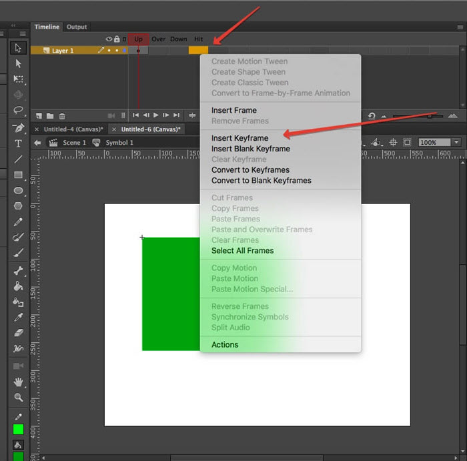Select the Lasso tool
This screenshot has width=467, height=461.
[x=18, y=110]
